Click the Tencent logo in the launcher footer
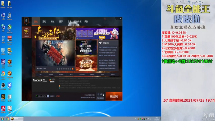This screenshot has width=215, height=121. coord(40,80)
